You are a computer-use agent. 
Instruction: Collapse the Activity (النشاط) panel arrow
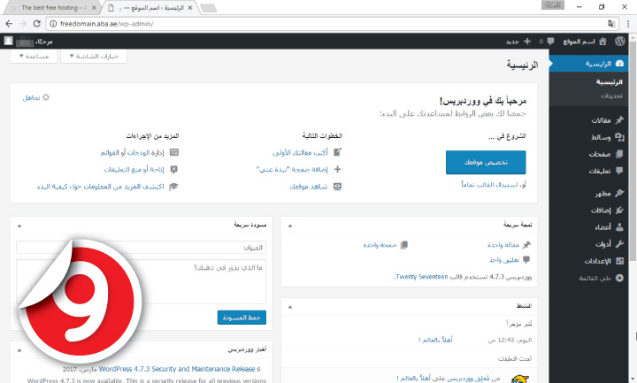[290, 307]
